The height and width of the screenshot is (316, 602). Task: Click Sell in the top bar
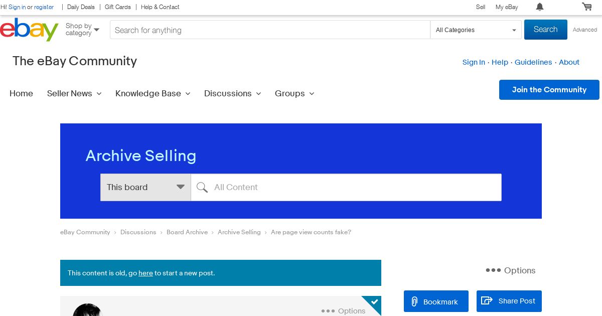pos(481,7)
